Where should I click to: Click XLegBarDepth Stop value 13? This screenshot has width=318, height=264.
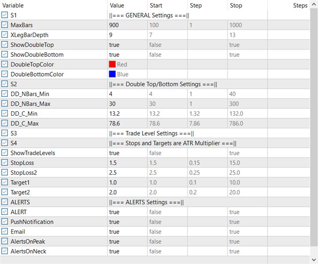tap(232, 35)
